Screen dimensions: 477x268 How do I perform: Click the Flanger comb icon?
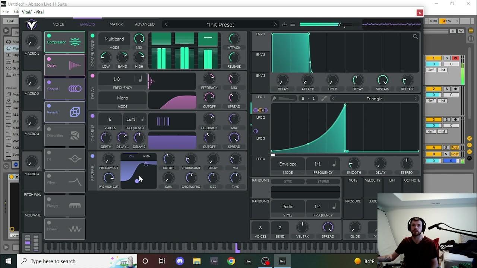click(x=75, y=206)
